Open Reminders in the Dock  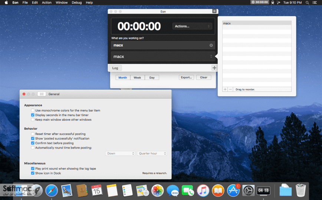coord(127,191)
